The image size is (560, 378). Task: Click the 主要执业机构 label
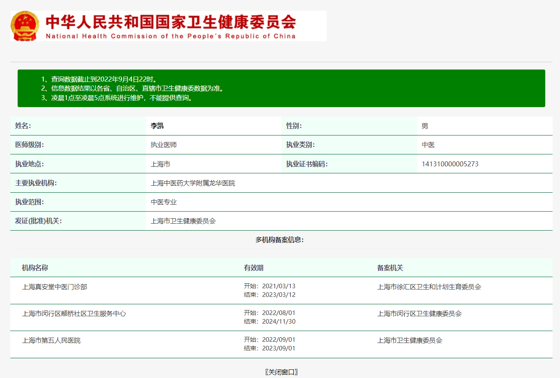36,183
